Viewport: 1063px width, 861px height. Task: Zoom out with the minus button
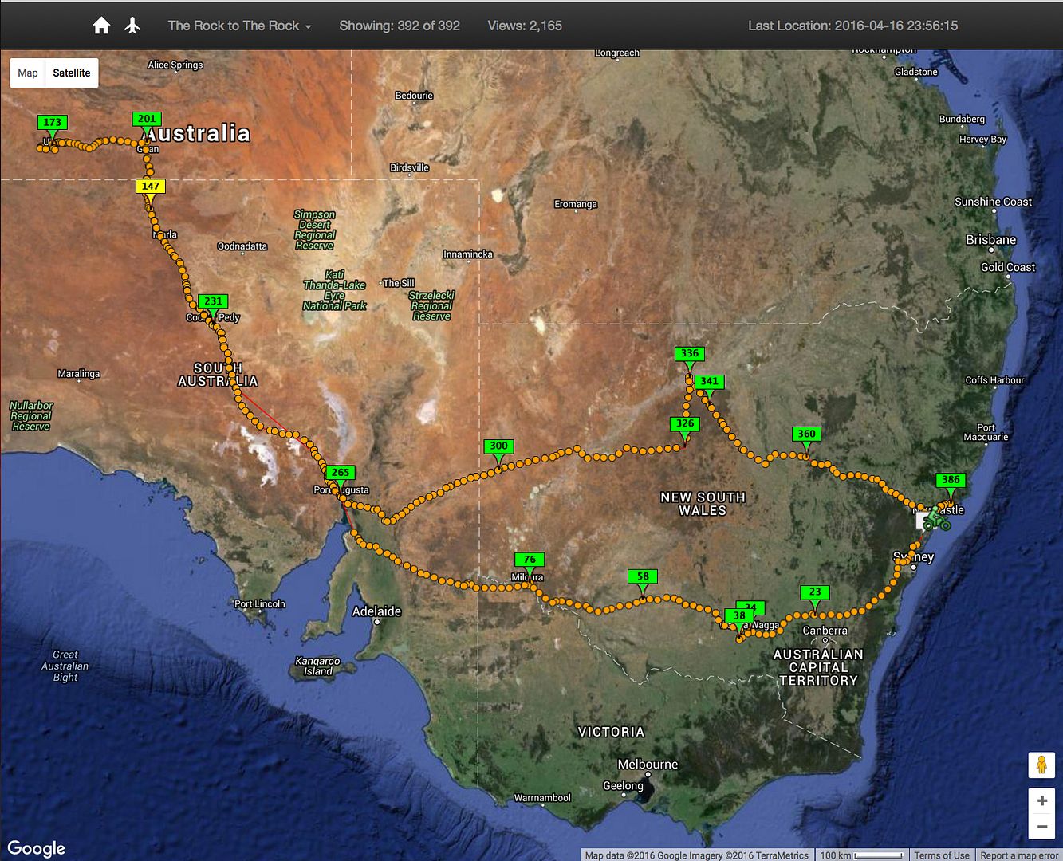point(1041,827)
